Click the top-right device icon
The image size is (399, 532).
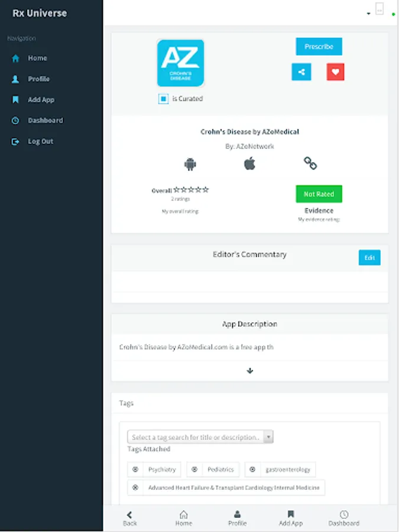coord(379,9)
